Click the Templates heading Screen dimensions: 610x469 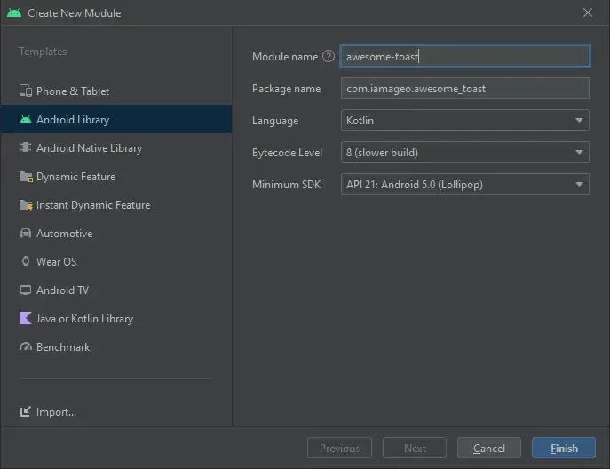[43, 52]
